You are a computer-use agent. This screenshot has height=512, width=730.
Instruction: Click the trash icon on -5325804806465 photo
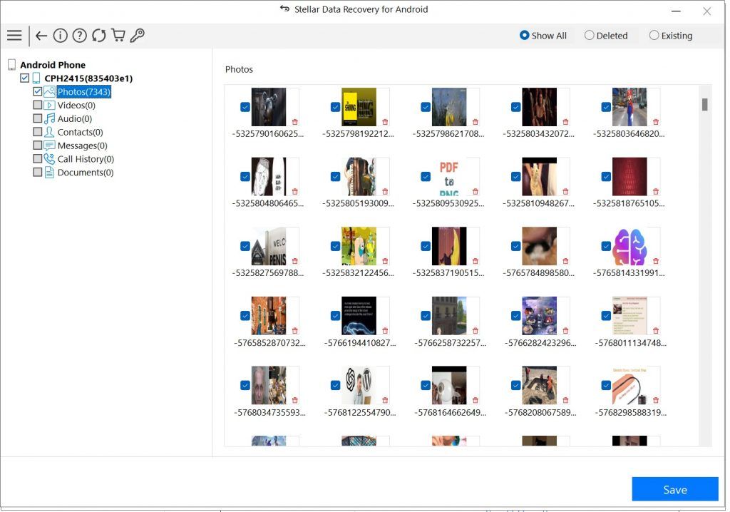[x=294, y=192]
